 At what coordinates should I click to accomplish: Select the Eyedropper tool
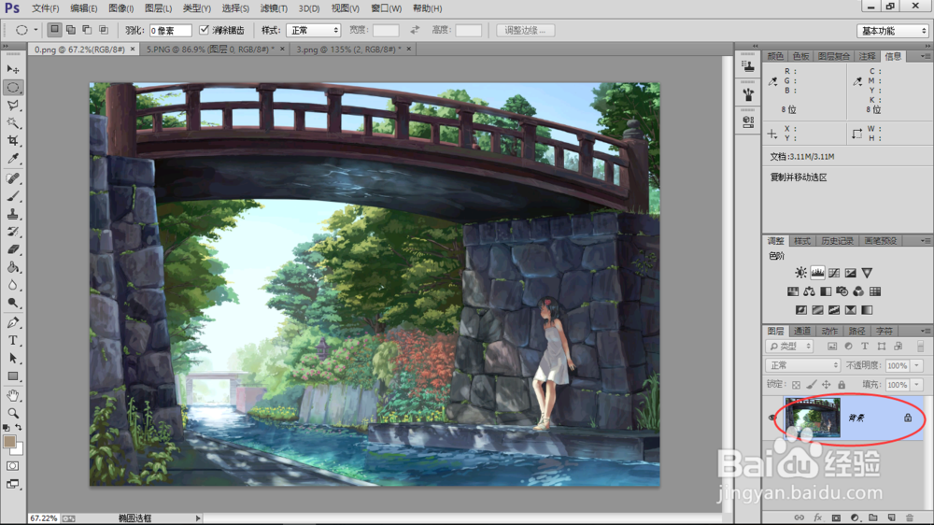13,159
